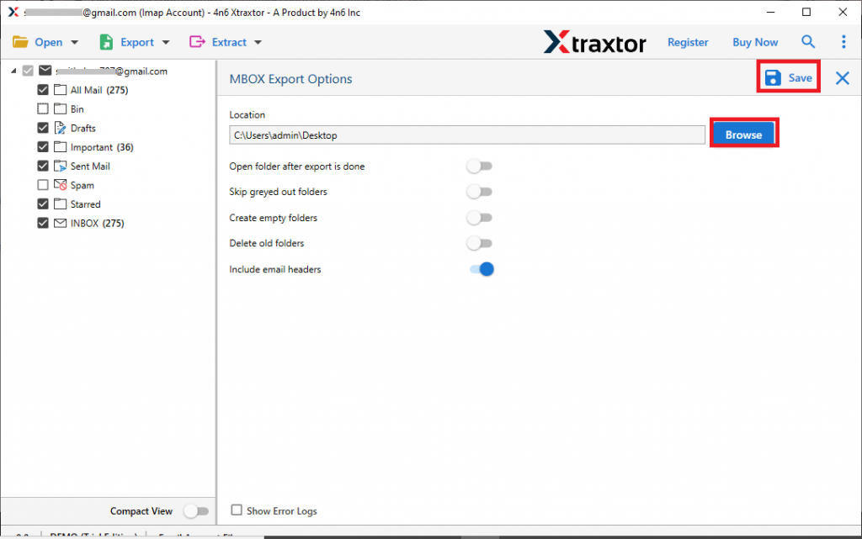The width and height of the screenshot is (862, 539).
Task: Uncheck the All Mail folder checkbox
Action: tap(42, 89)
